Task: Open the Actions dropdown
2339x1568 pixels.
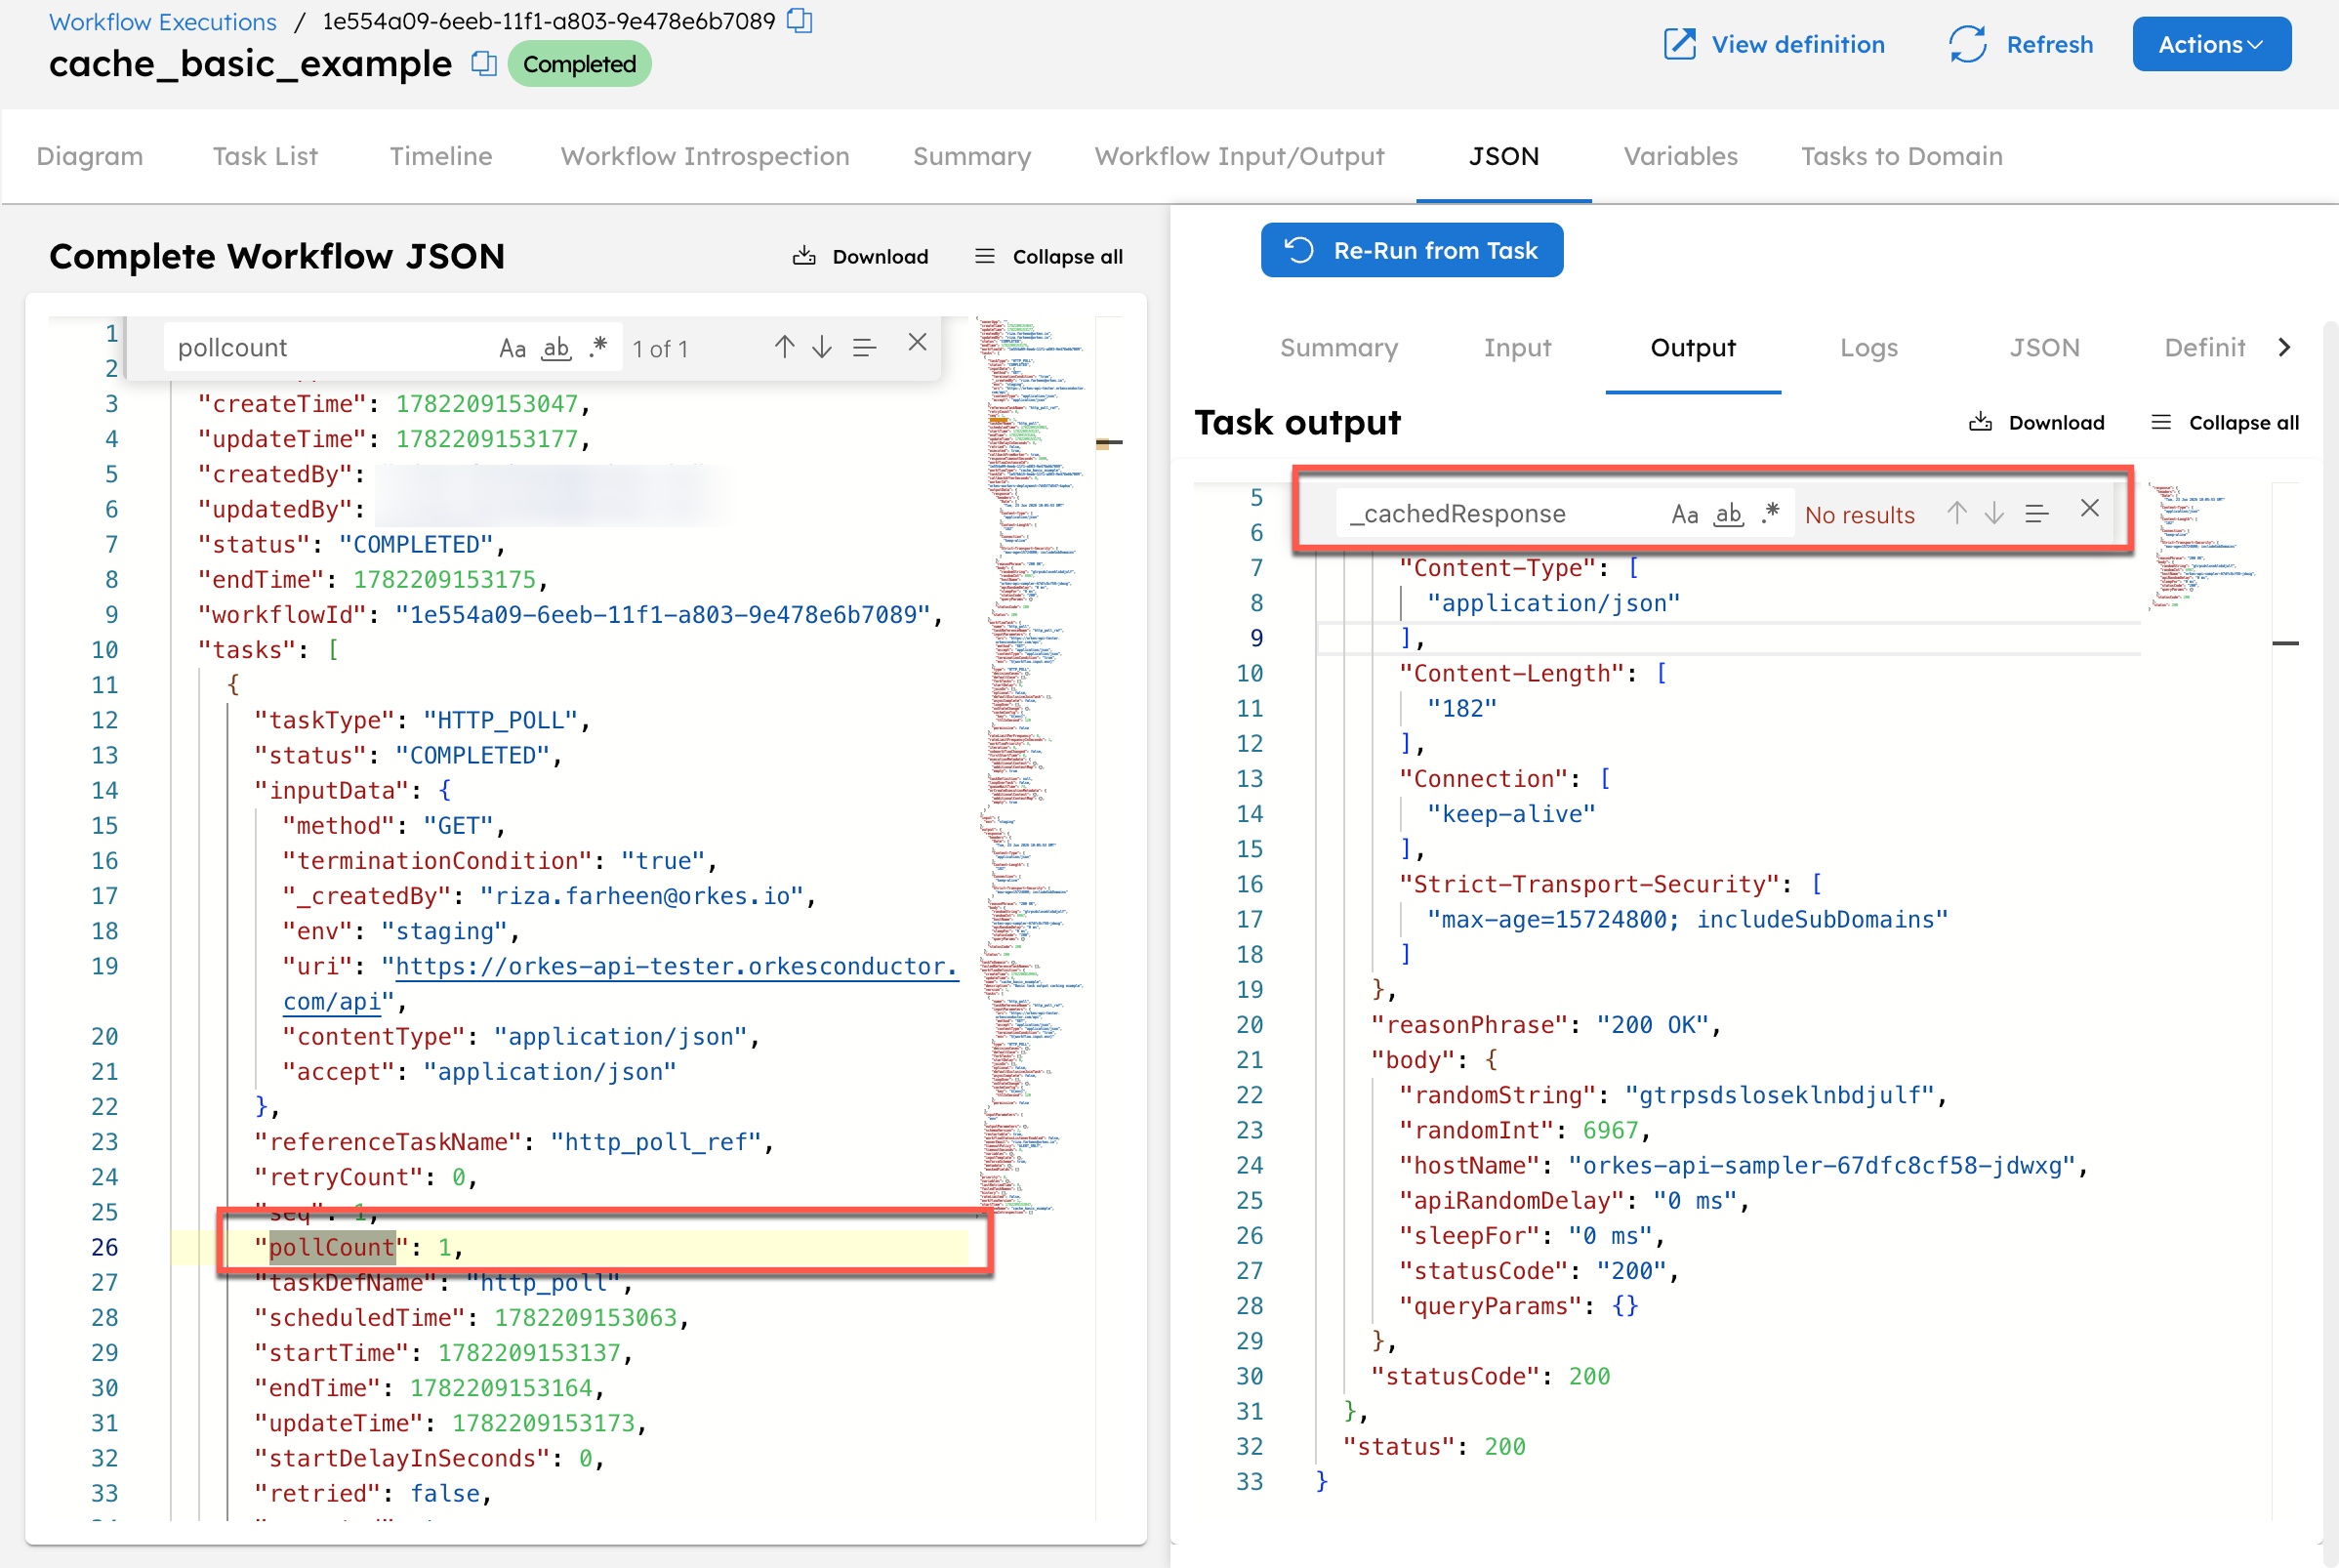Action: [x=2211, y=44]
